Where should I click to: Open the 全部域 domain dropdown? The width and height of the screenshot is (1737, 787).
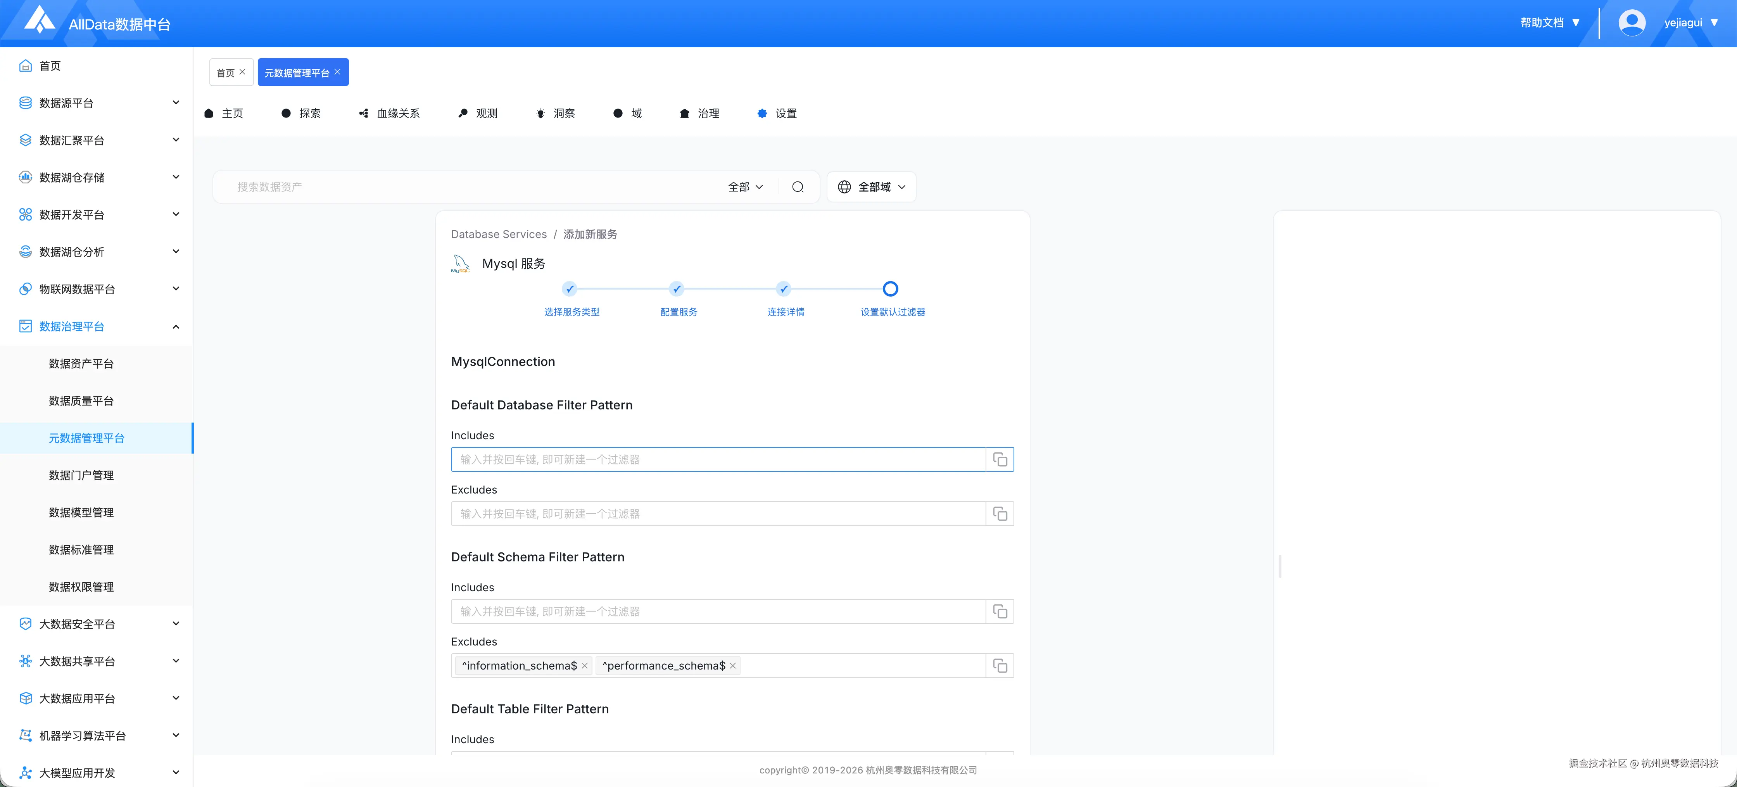click(871, 187)
